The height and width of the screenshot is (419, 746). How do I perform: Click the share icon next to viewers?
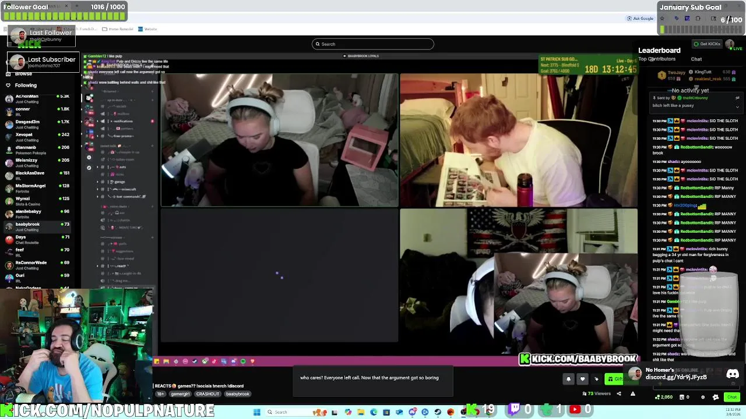(x=619, y=394)
